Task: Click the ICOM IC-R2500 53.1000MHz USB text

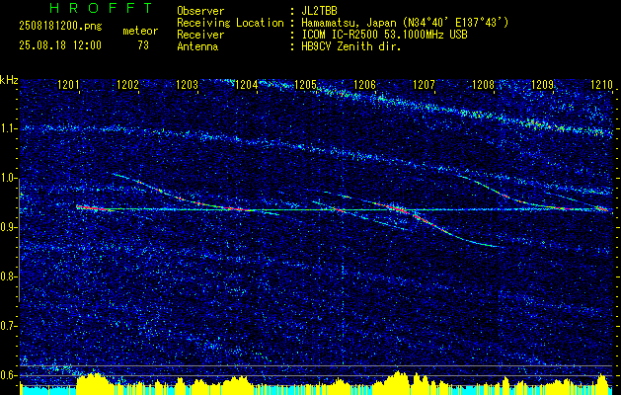Action: point(384,35)
